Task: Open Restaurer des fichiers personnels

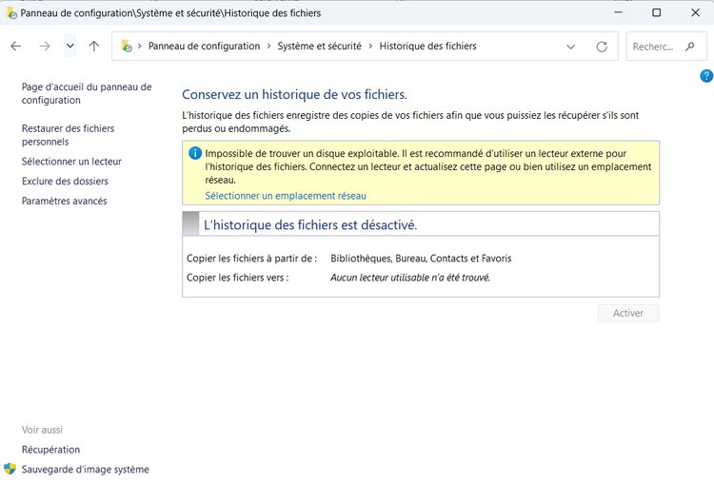Action: click(x=68, y=135)
